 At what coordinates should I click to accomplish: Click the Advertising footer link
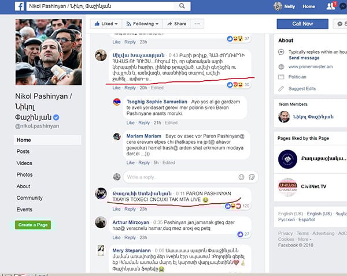point(323,233)
